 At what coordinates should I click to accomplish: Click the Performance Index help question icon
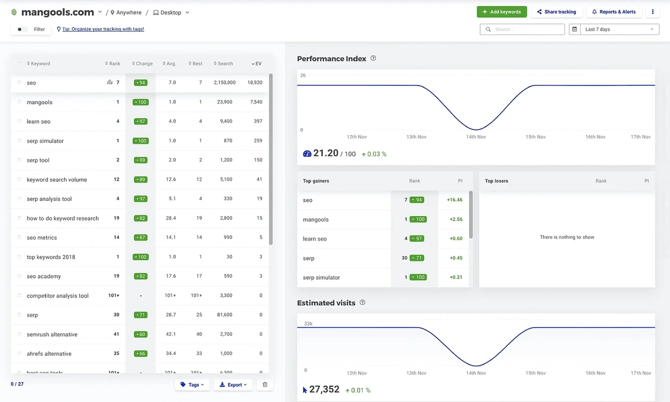373,58
